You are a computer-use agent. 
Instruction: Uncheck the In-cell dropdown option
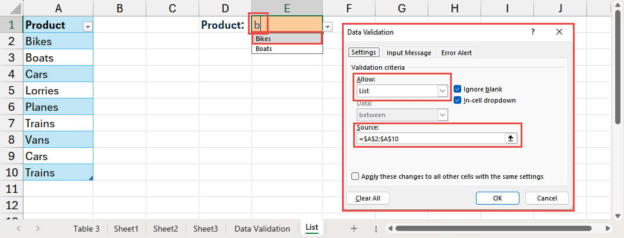coord(458,100)
